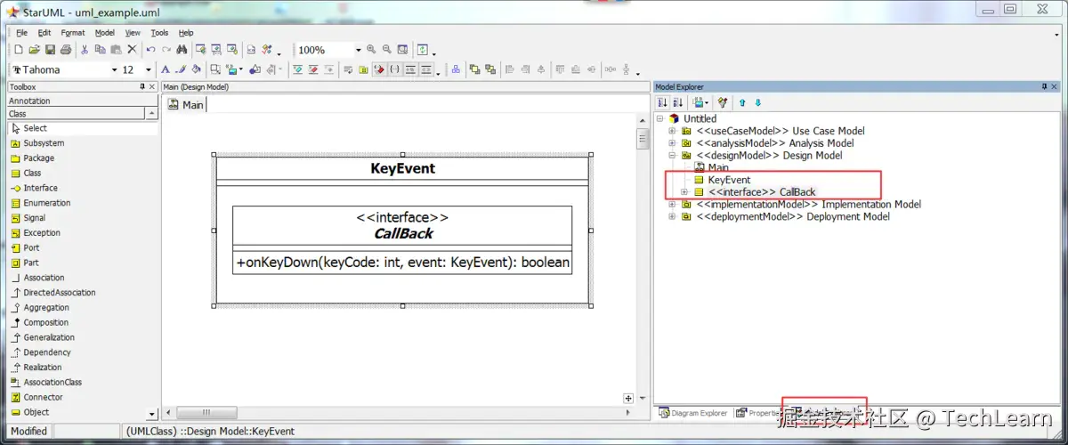Click the Font Color A icon
The height and width of the screenshot is (445, 1068).
(165, 69)
